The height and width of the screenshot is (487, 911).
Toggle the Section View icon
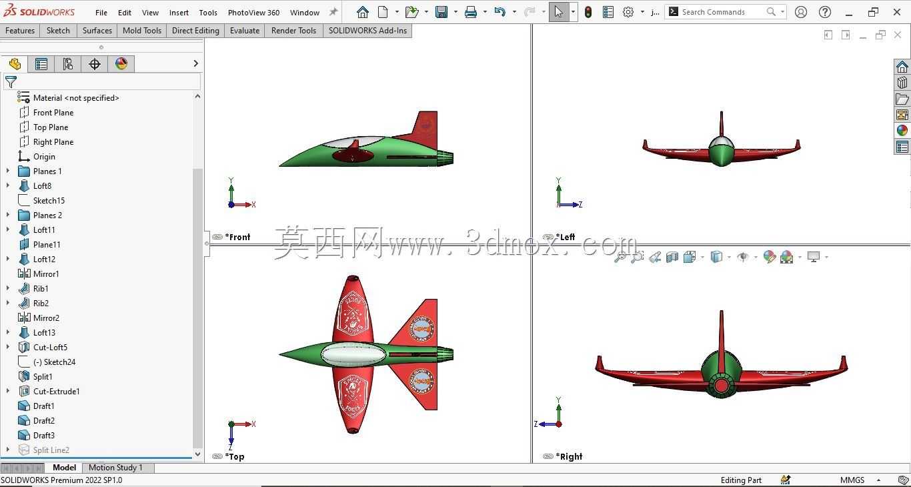[x=672, y=257]
